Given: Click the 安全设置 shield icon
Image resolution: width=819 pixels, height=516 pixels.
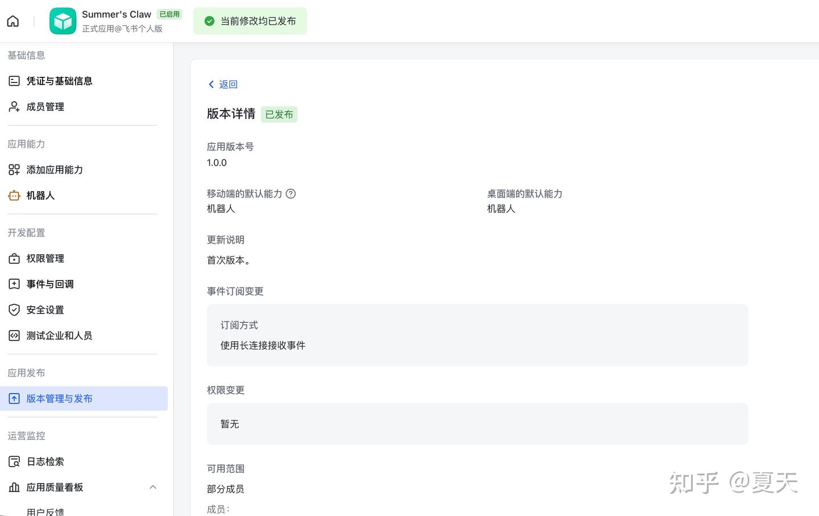Looking at the screenshot, I should [x=14, y=309].
